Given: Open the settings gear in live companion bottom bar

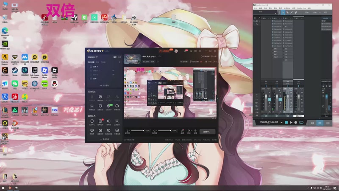Looking at the screenshot, I should coord(195,131).
